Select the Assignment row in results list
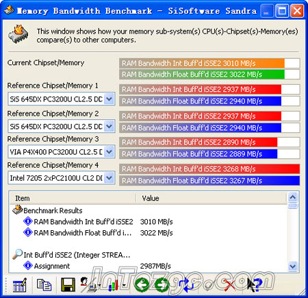The image size is (308, 298). click(x=52, y=266)
